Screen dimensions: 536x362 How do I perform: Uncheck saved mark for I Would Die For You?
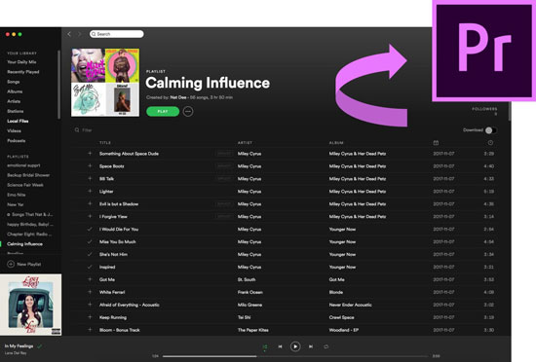pos(90,230)
